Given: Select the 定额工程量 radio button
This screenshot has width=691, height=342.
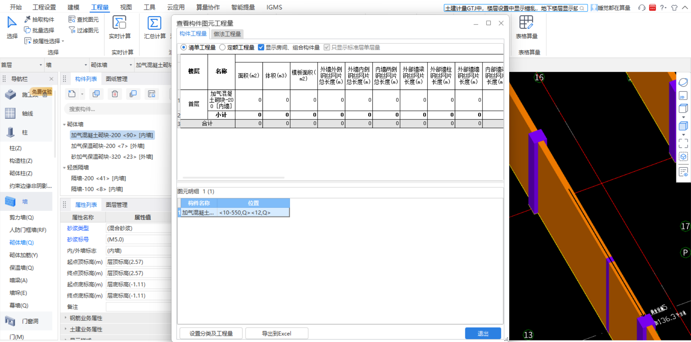Looking at the screenshot, I should 223,47.
